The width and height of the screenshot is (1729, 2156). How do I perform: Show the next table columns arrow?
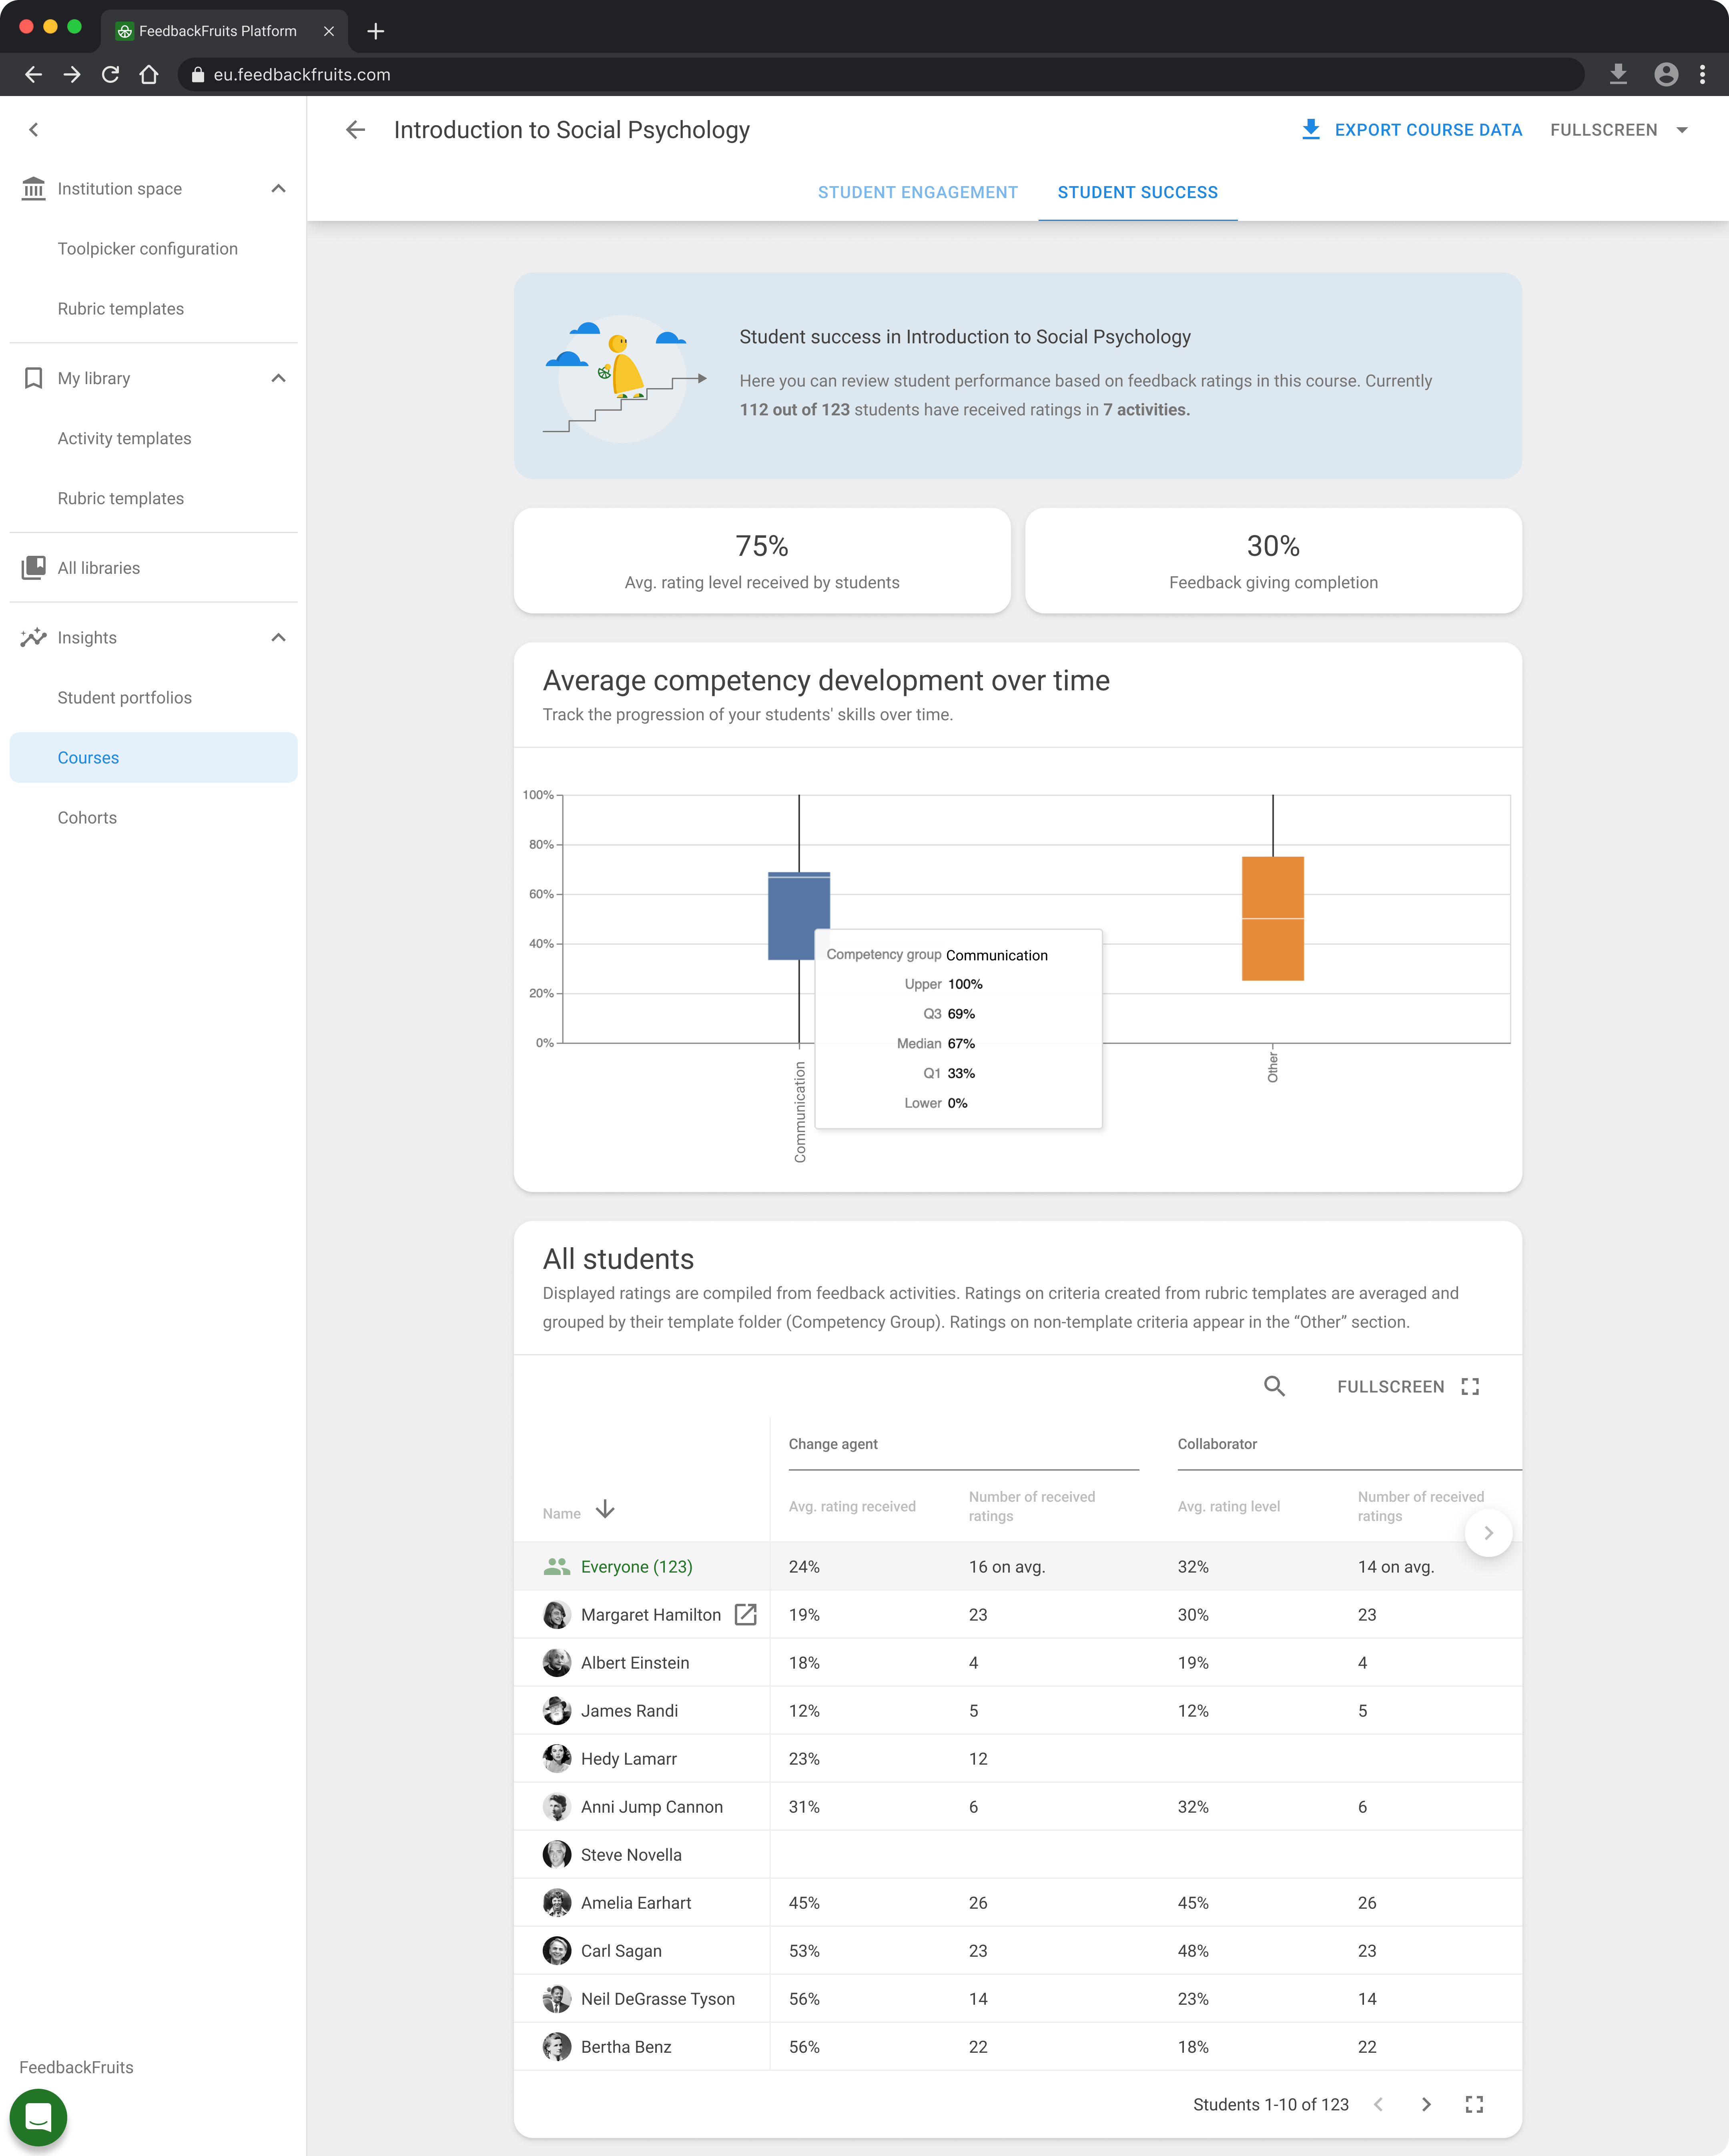pos(1488,1533)
